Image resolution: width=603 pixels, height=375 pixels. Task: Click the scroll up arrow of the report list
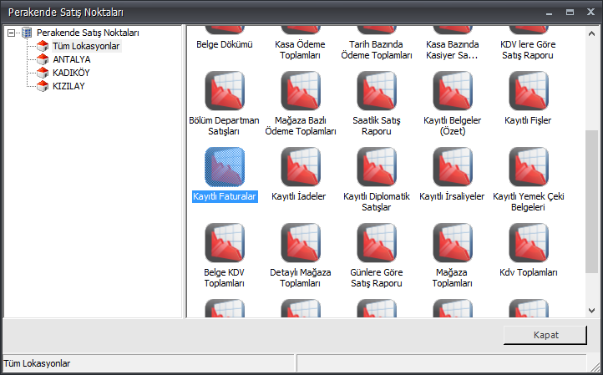(591, 34)
